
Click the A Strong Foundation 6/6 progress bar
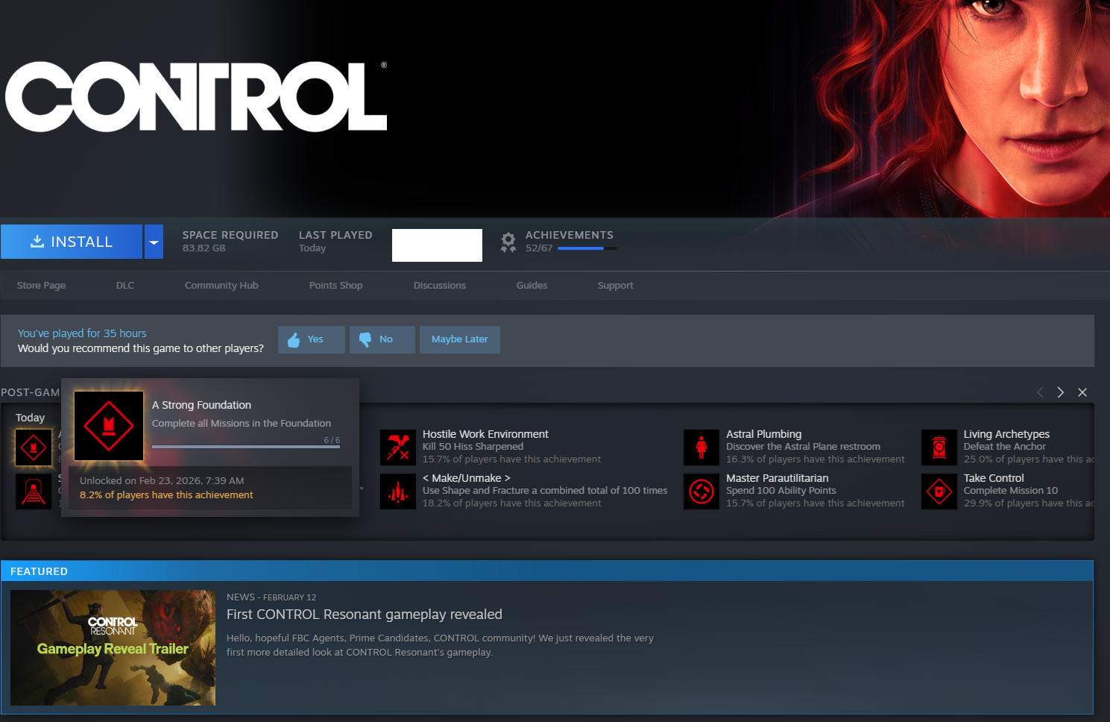(246, 447)
